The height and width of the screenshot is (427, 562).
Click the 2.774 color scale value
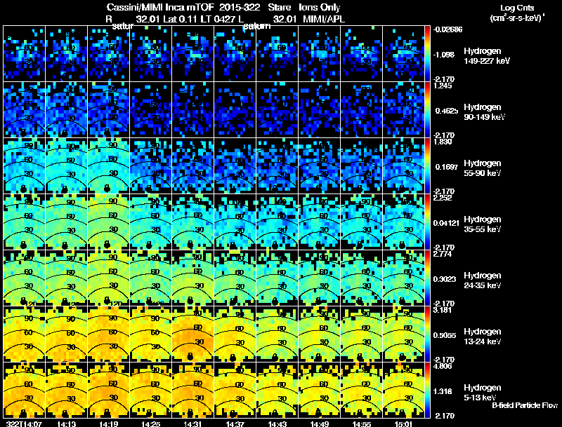click(443, 254)
